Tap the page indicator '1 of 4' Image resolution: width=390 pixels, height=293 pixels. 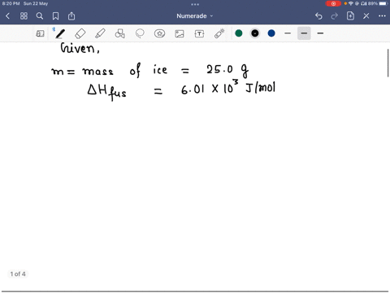[x=18, y=274]
